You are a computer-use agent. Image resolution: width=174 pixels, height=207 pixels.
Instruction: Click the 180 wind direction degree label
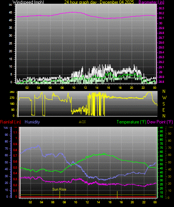point(12,104)
